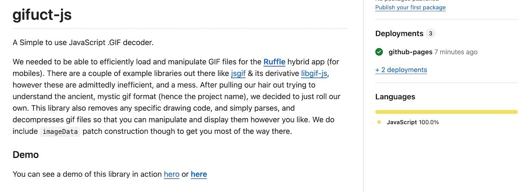The width and height of the screenshot is (526, 192).
Task: Click the 7 minutes ago timestamp
Action: pos(456,52)
